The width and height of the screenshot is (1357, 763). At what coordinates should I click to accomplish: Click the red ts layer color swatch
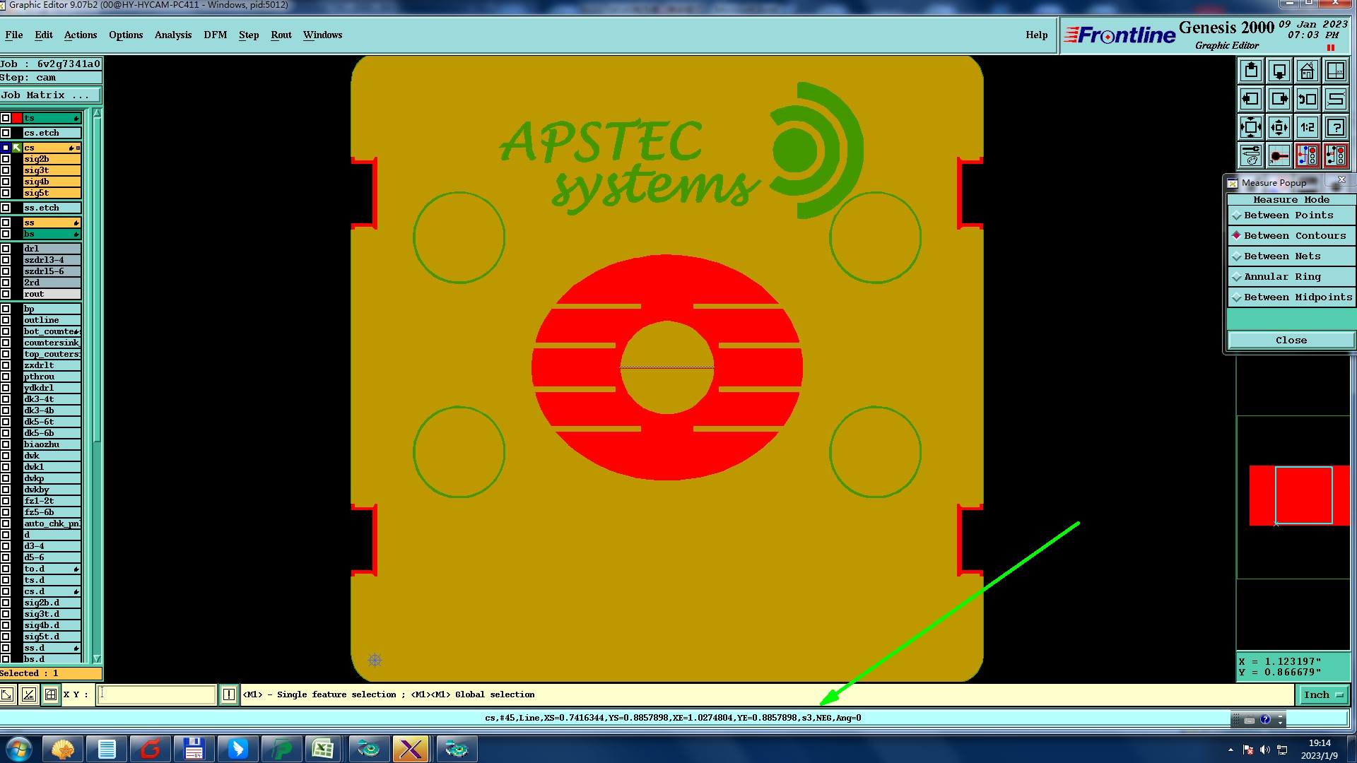click(17, 118)
